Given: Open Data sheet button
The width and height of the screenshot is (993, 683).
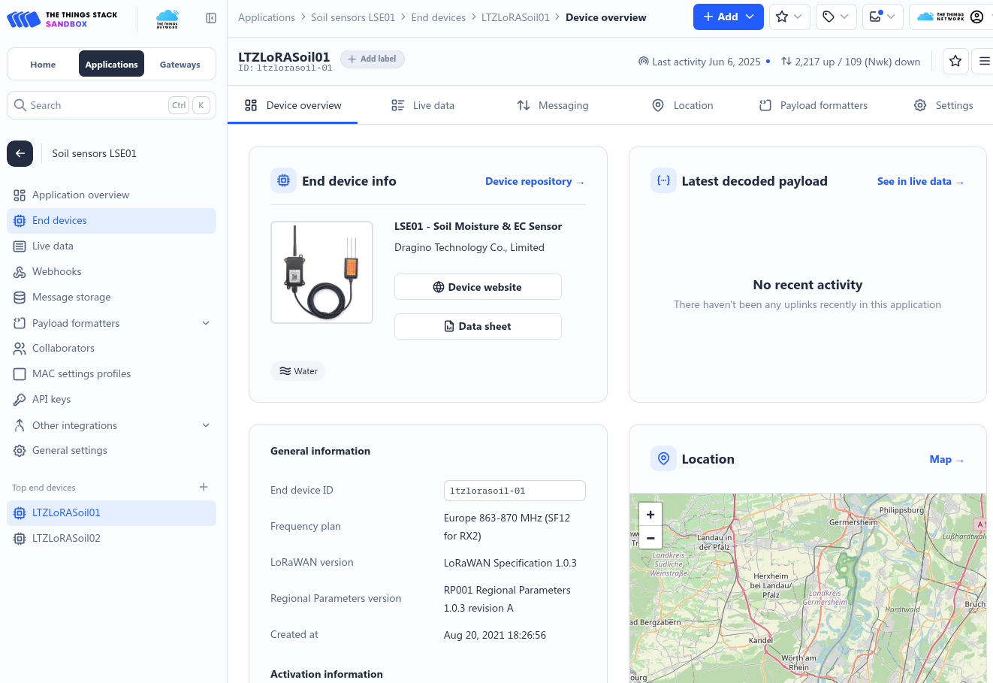Looking at the screenshot, I should tap(478, 327).
